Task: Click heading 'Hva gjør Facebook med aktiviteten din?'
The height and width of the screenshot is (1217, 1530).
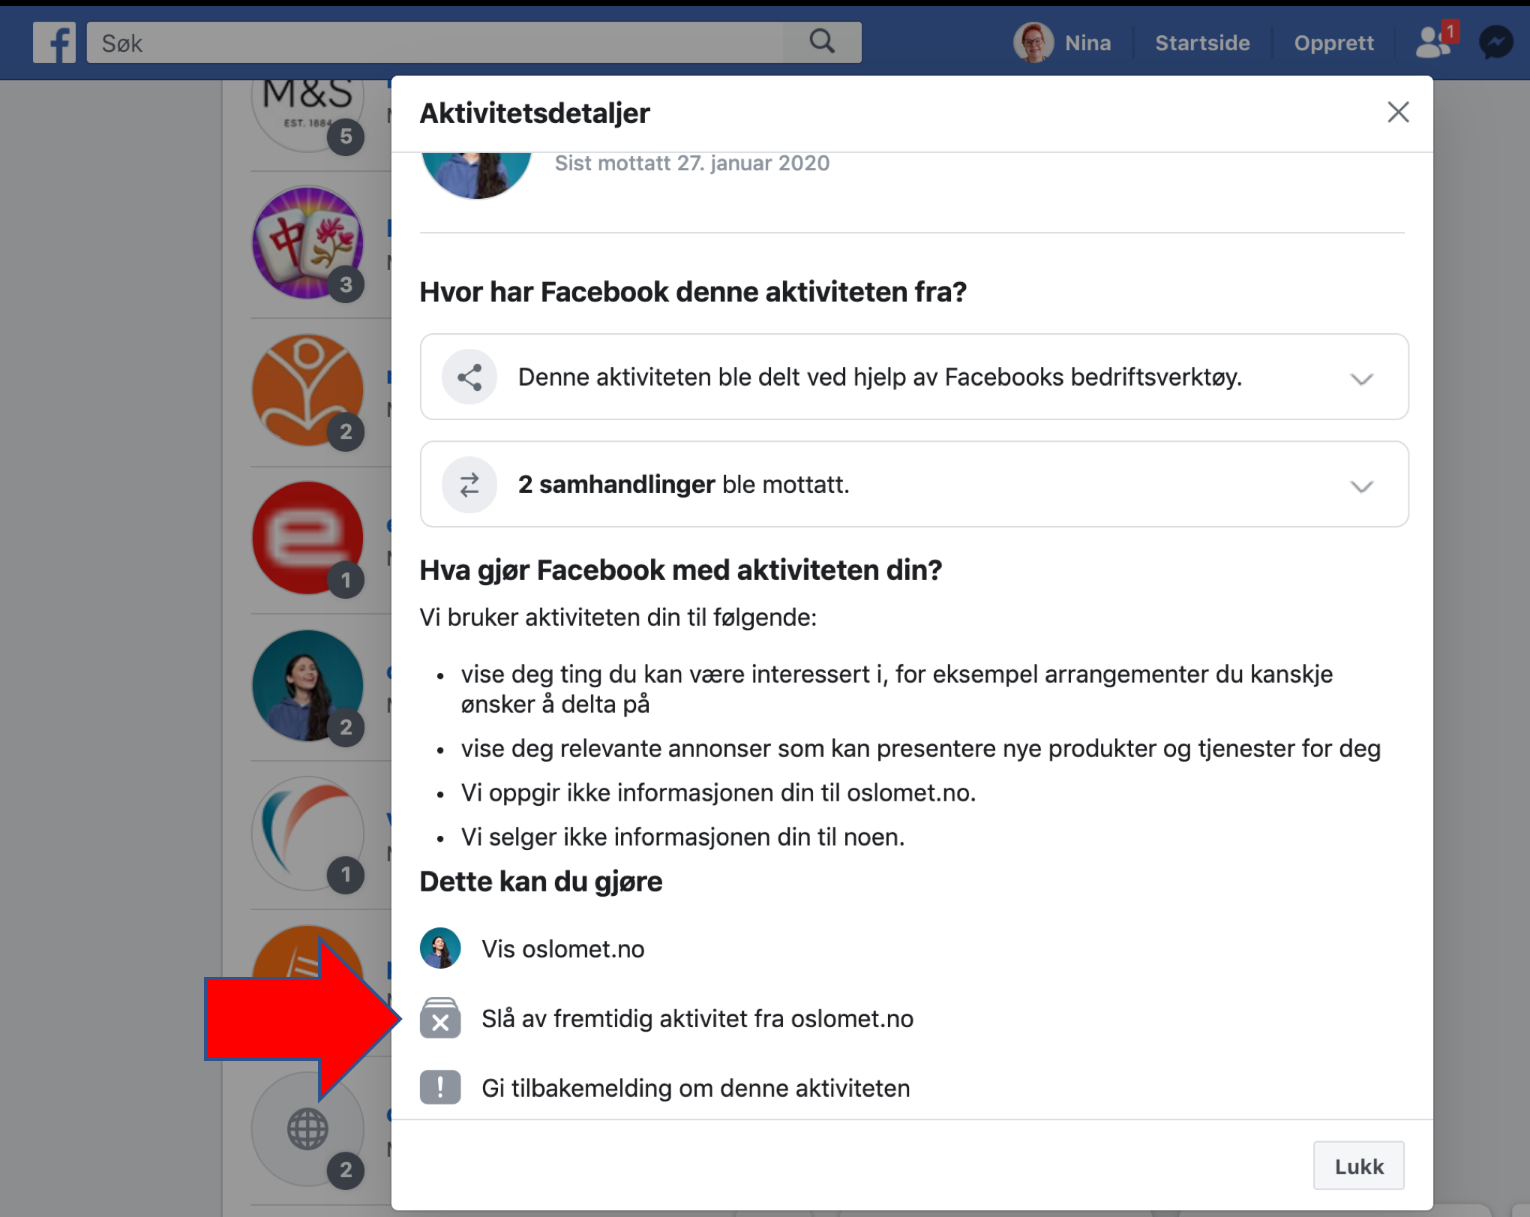Action: click(x=680, y=570)
